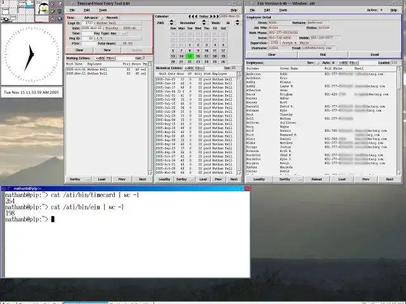
Task: Click FS>> button beside Historical Entries
Action: point(199,68)
